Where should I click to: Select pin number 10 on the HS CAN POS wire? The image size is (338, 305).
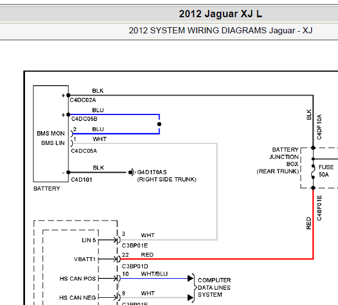pos(125,274)
